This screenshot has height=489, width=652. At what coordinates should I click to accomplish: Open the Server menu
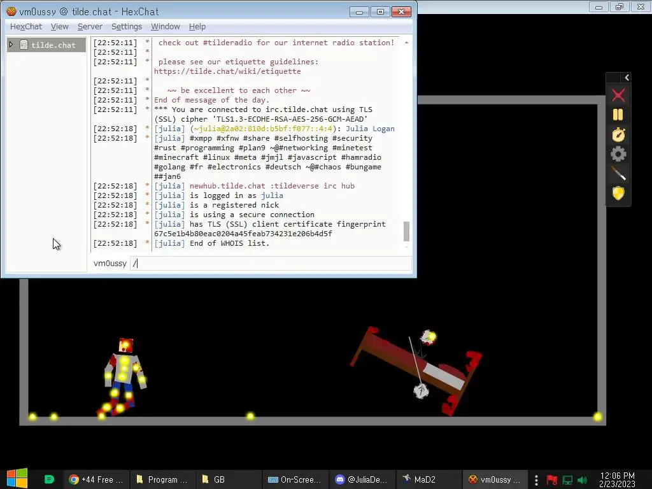(90, 27)
